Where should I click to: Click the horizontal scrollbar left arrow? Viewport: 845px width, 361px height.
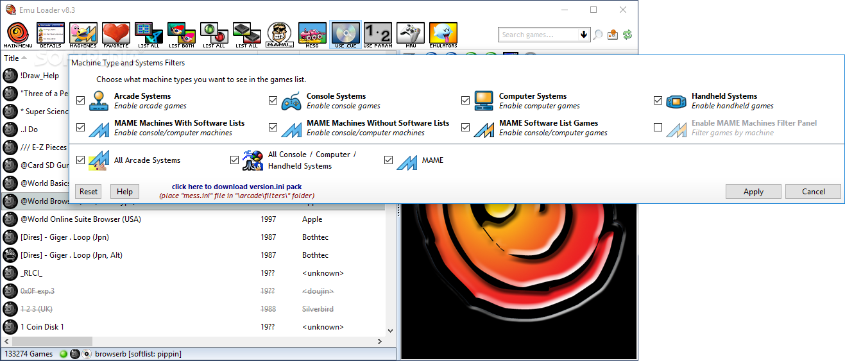coord(6,340)
